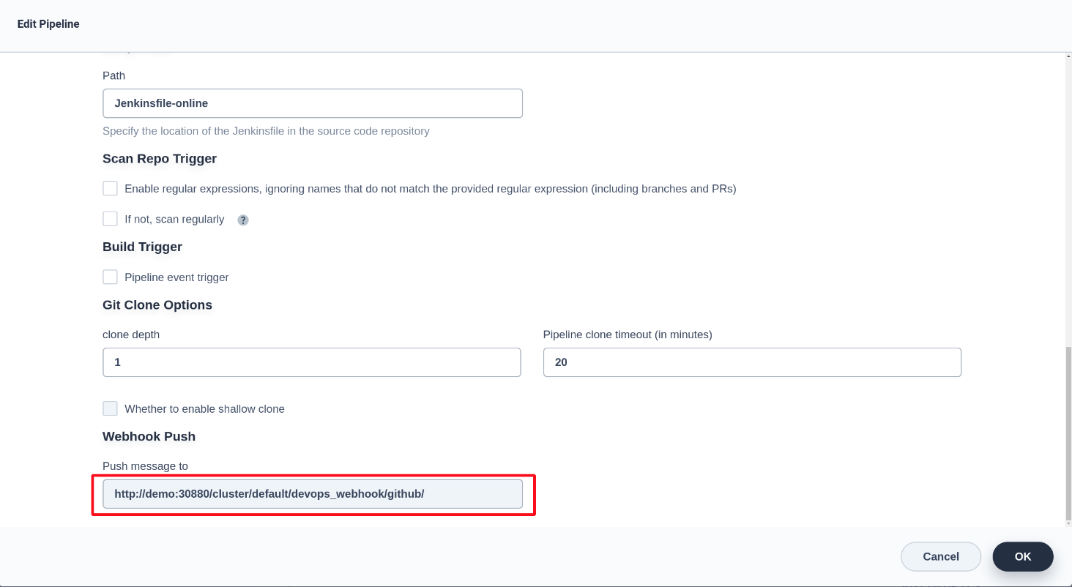
Task: Click the "Git Clone Options" section heading
Action: [157, 304]
